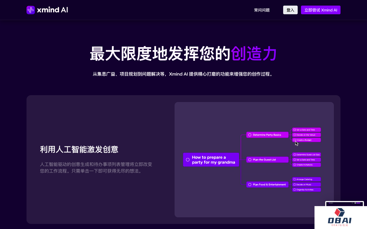Open the 常问问题 menu link
367x229 pixels.
262,10
